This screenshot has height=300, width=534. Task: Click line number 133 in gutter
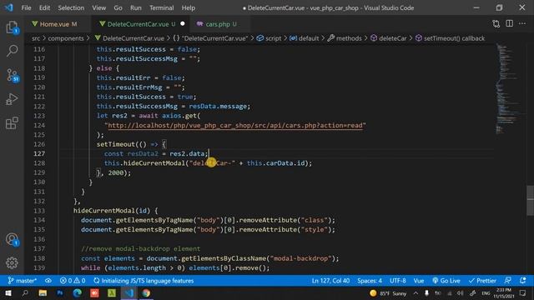click(x=39, y=211)
